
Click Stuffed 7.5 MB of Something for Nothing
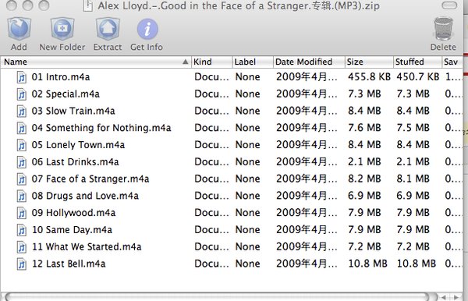coord(413,128)
